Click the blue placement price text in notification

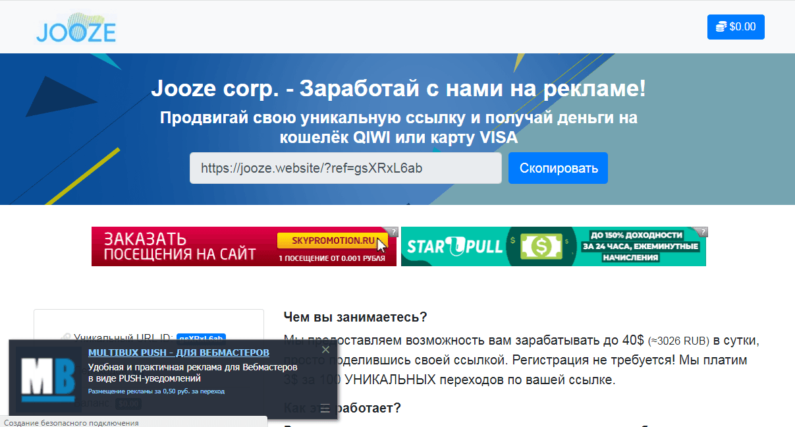tap(156, 391)
